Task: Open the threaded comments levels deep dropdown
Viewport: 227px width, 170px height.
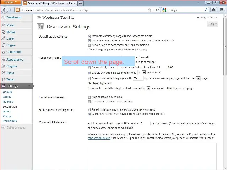Action: click(x=142, y=73)
